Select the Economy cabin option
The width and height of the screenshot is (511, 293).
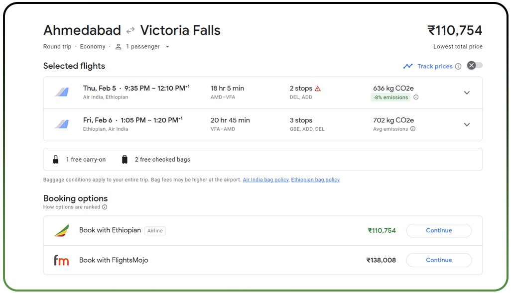tap(93, 46)
